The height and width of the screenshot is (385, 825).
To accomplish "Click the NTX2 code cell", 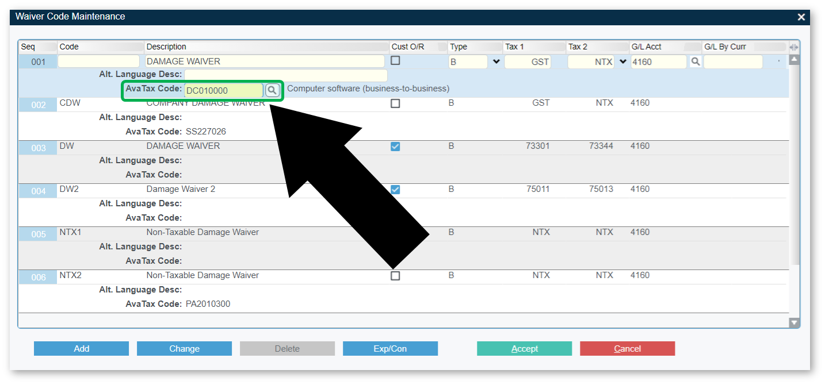I will coord(71,275).
